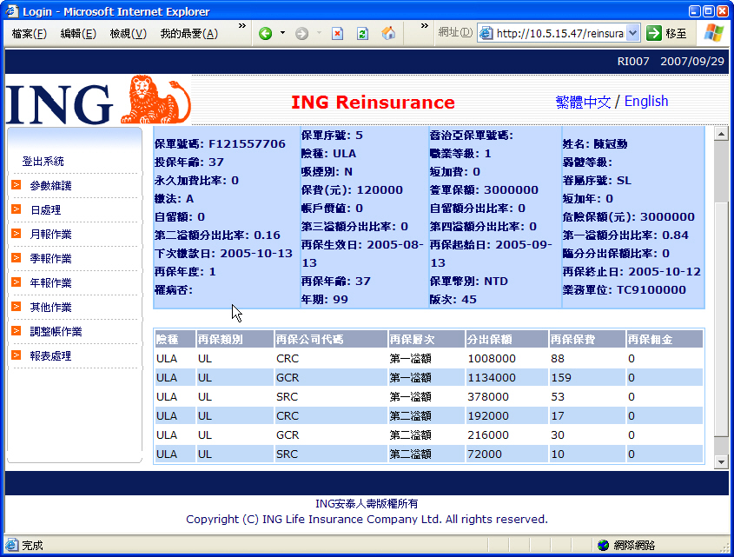734x557 pixels.
Task: Click the arrow icon beside 報表處理
Action: click(x=16, y=355)
